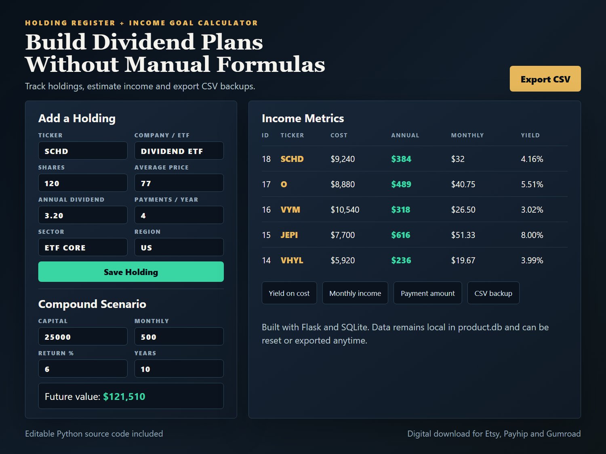Save the holding with the green button
The width and height of the screenshot is (606, 454).
131,272
